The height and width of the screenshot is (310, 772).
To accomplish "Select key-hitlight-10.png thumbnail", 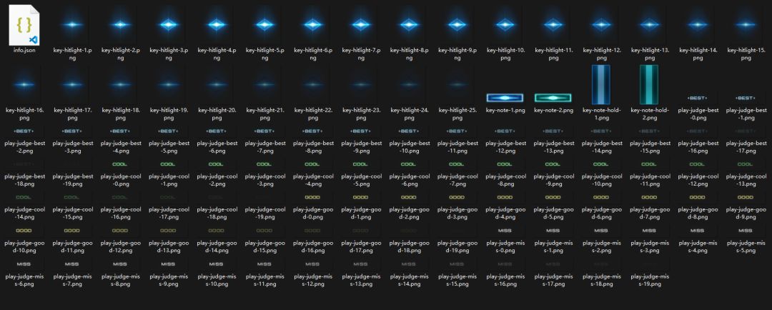I will pyautogui.click(x=505, y=24).
